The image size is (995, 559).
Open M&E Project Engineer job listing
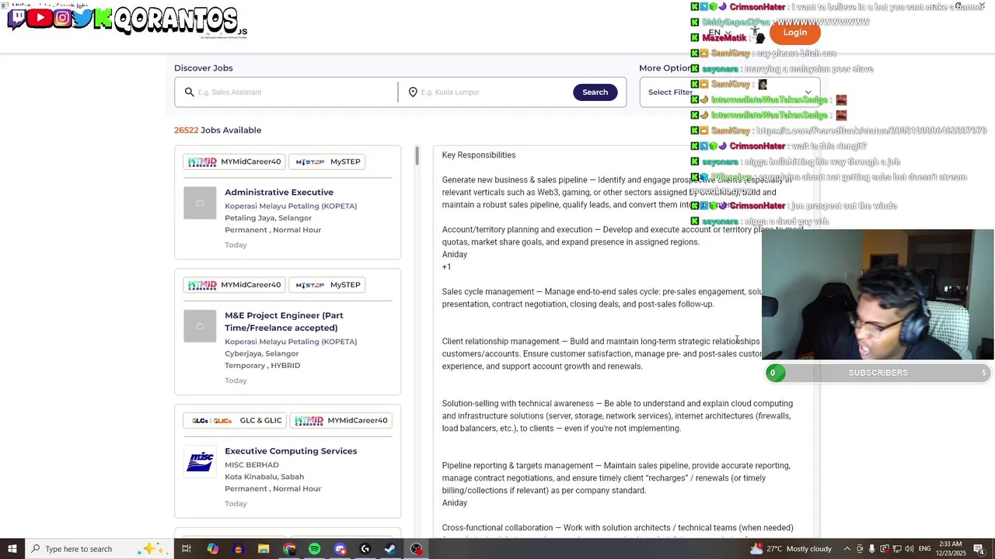(x=284, y=321)
